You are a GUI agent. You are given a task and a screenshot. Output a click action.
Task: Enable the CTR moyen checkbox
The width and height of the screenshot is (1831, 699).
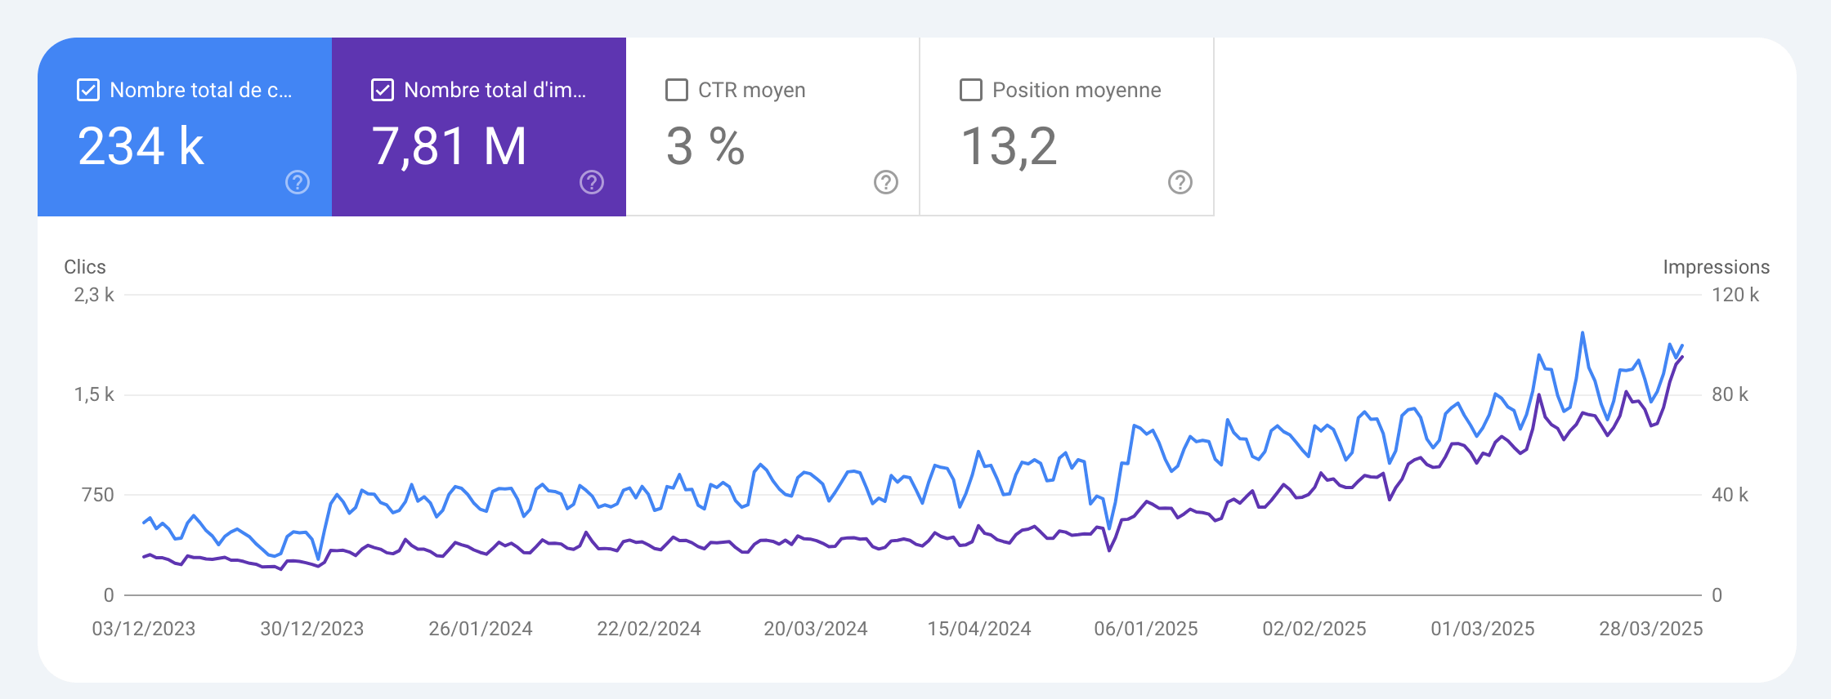677,90
